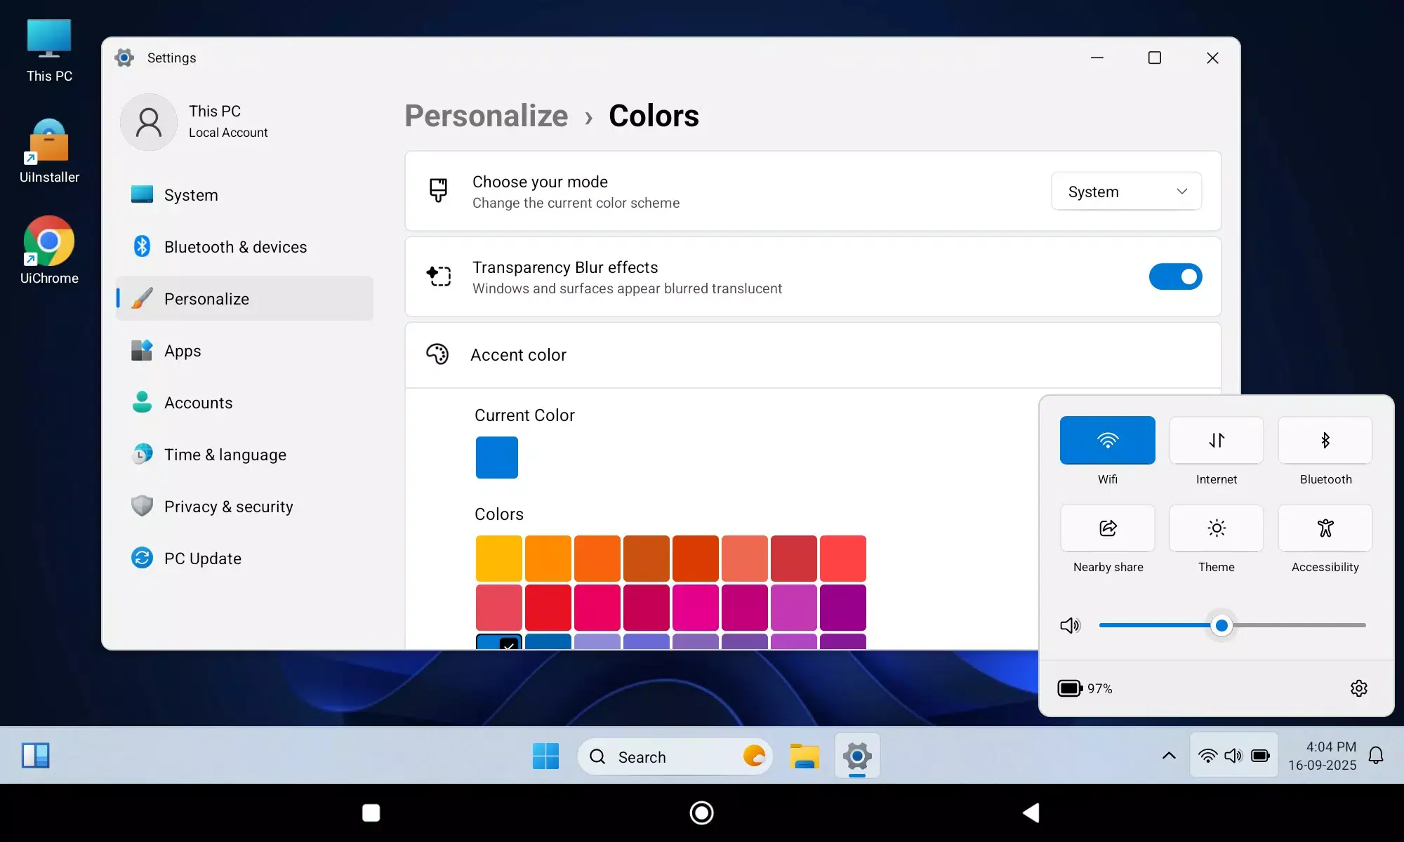1404x842 pixels.
Task: Click the battery 97% indicator
Action: pyautogui.click(x=1085, y=688)
